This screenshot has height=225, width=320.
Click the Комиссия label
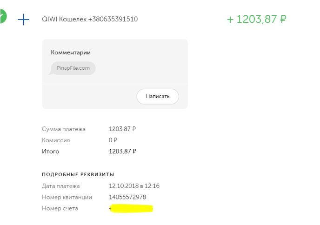tap(56, 140)
